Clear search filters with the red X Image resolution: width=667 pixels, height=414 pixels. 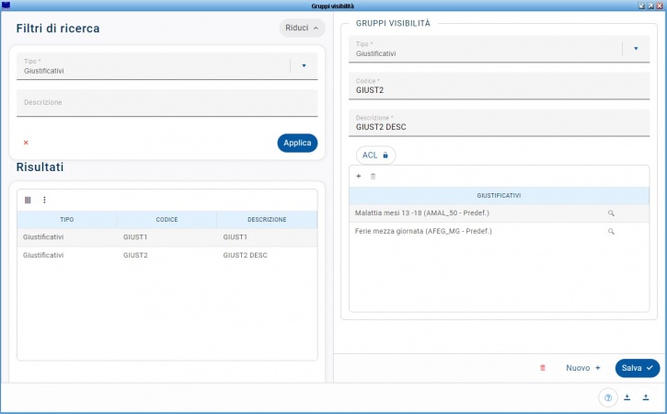[x=26, y=143]
